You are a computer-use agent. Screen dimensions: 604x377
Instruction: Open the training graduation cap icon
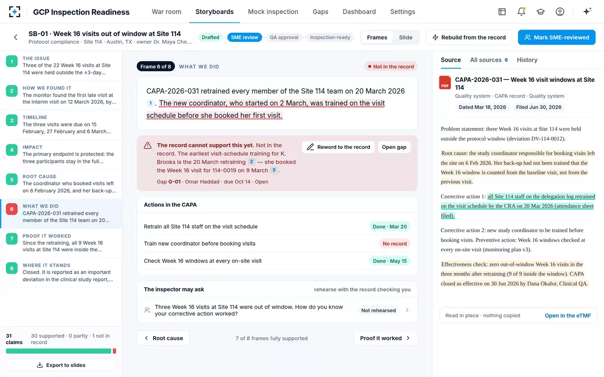click(541, 12)
